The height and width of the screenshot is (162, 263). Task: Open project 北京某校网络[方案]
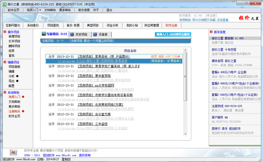coord(100,104)
